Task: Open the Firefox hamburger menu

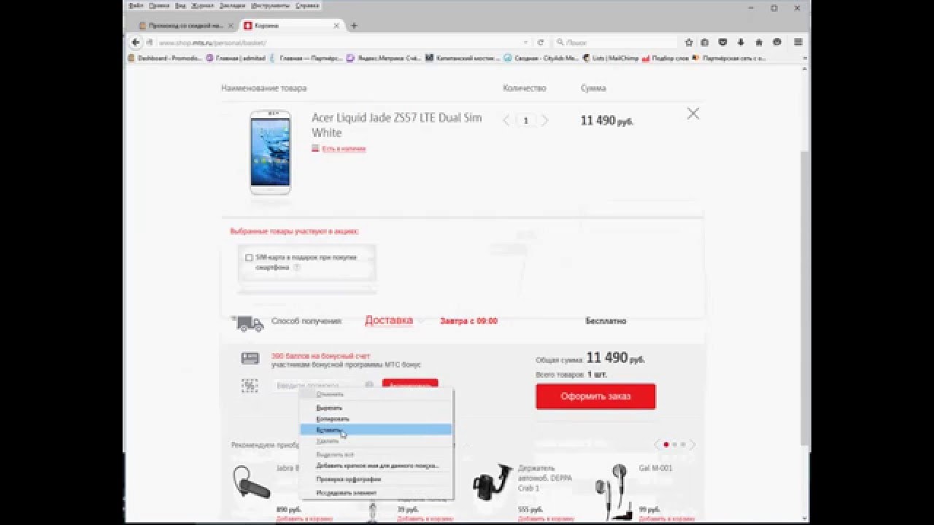Action: coord(798,42)
